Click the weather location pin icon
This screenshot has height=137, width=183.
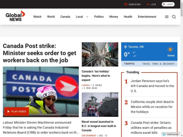[x=125, y=47]
